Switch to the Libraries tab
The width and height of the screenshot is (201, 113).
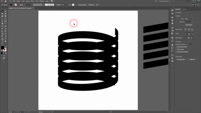[184, 9]
